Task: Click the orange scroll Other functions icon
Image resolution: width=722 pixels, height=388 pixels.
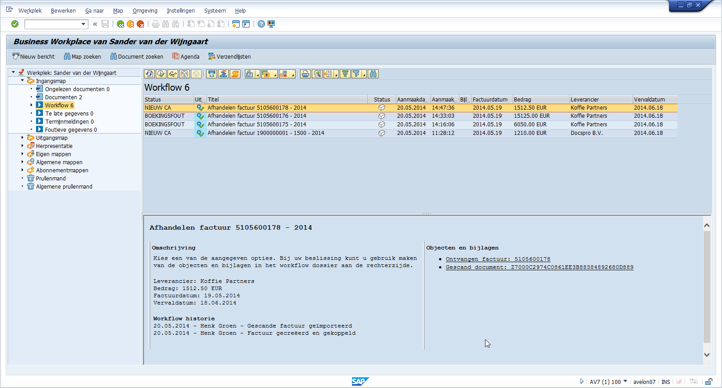Action: click(x=235, y=74)
